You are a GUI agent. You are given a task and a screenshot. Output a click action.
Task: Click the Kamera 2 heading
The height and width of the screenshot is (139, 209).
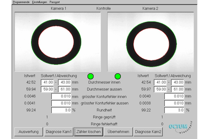150,9
